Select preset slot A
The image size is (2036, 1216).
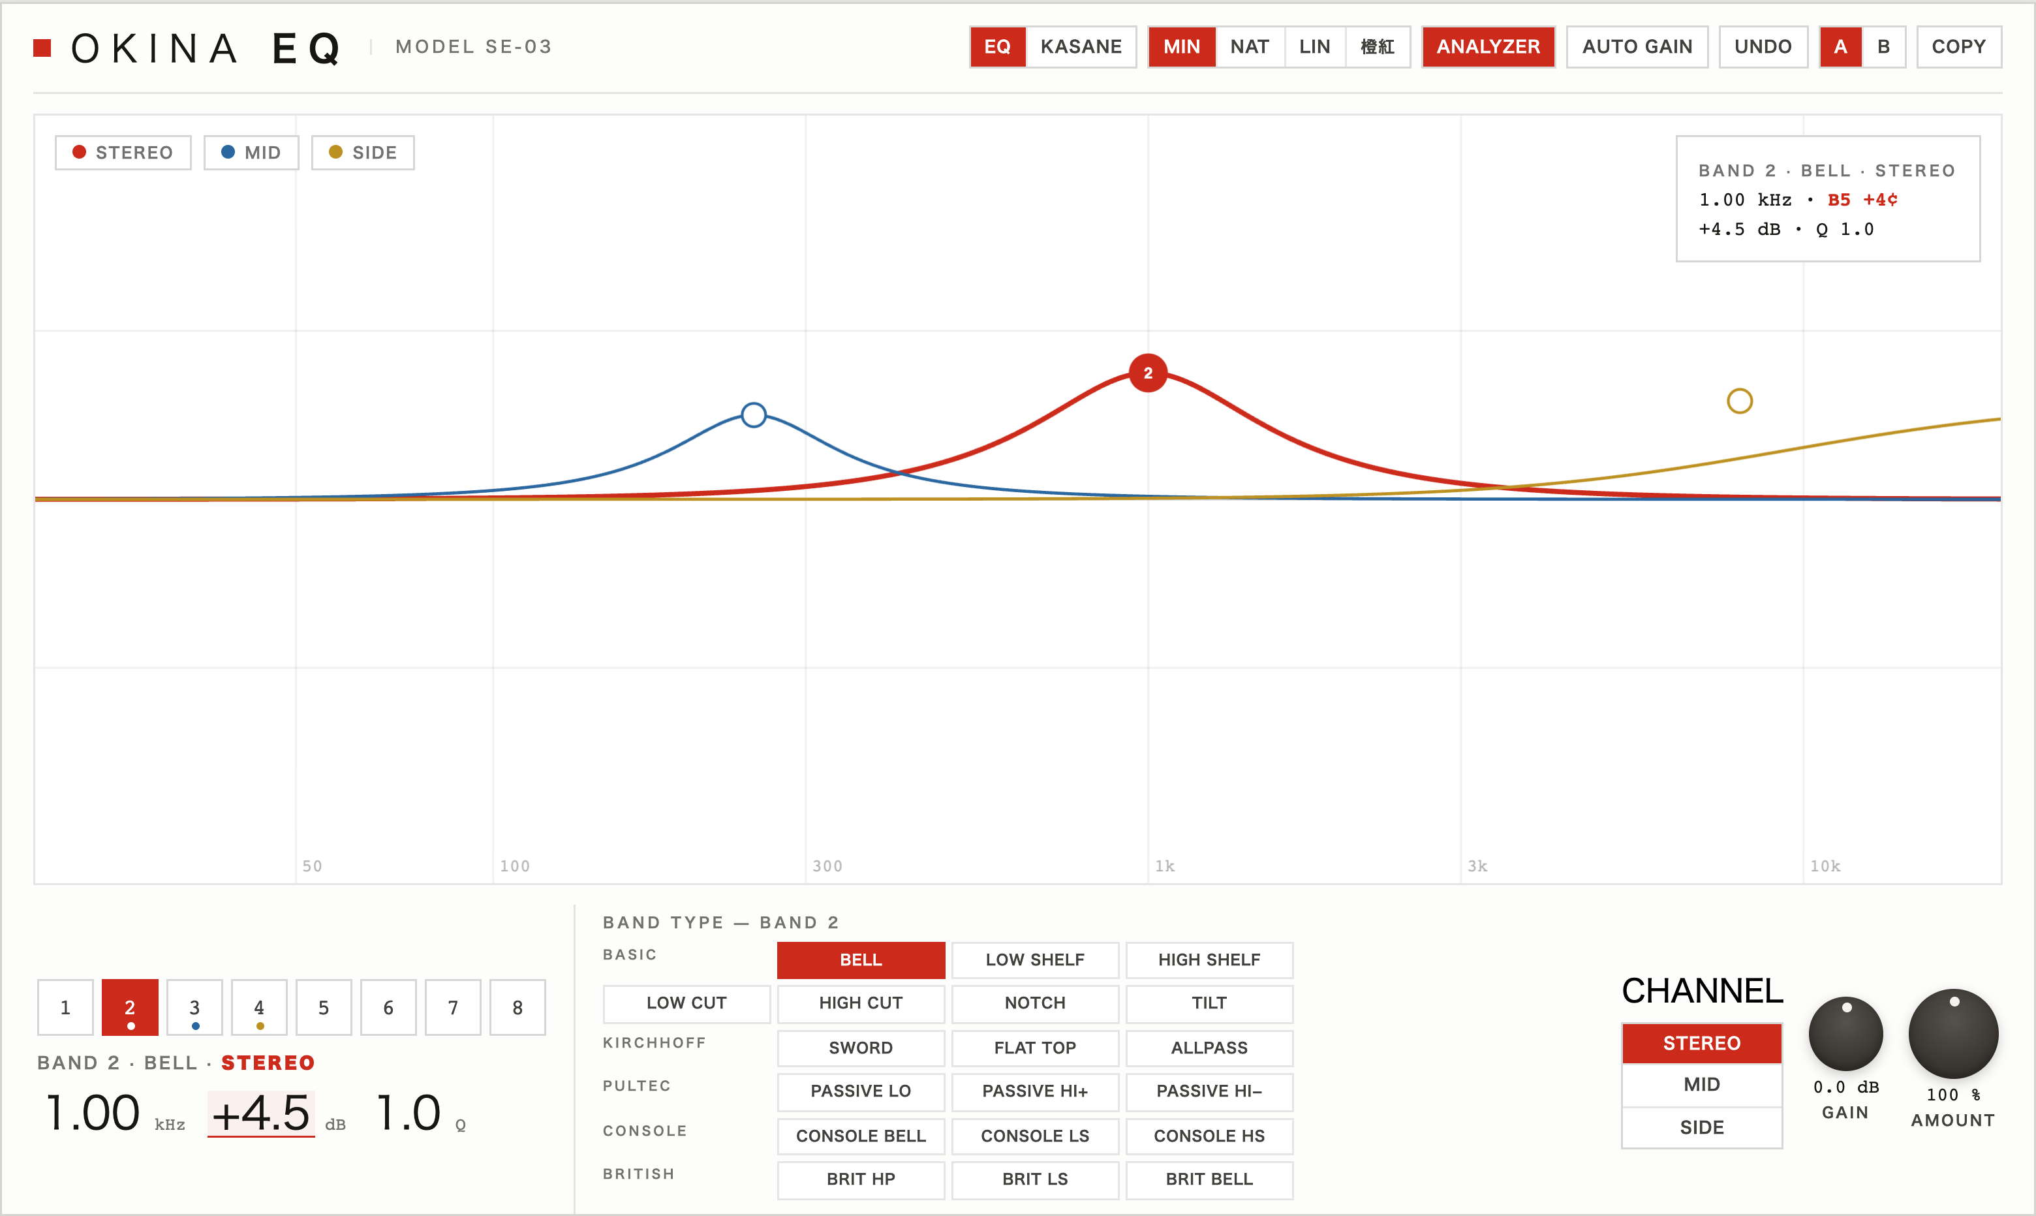pyautogui.click(x=1840, y=47)
